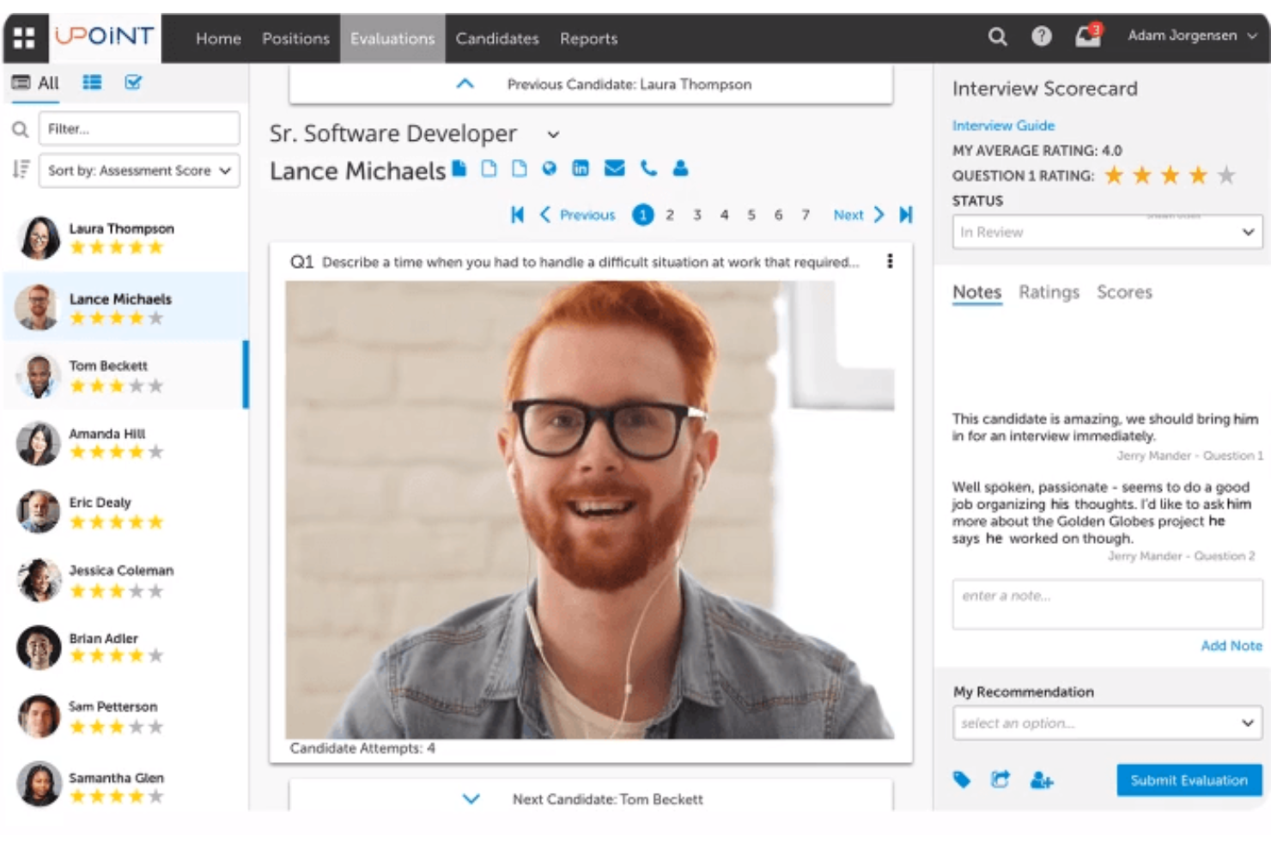Open notifications from the bell icon
1271x848 pixels.
[x=1086, y=38]
